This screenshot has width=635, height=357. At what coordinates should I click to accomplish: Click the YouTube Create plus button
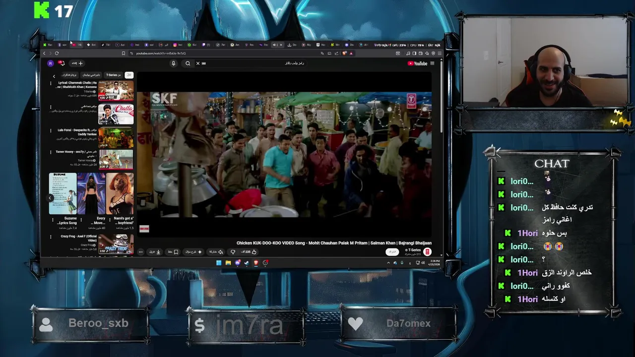tap(77, 63)
